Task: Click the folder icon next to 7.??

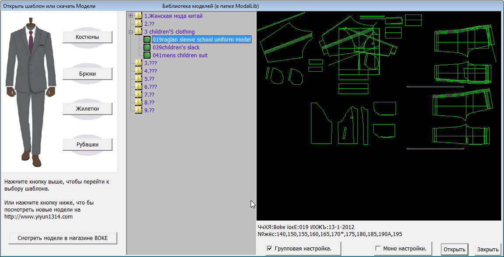Action: (x=139, y=95)
